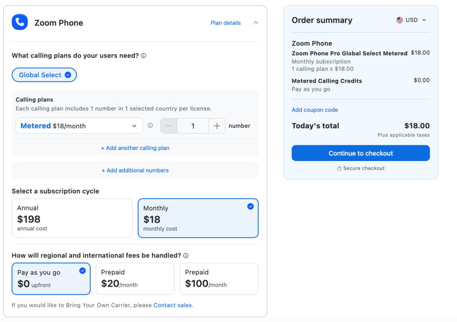The width and height of the screenshot is (457, 322).
Task: Decrease calling plan quantity with minus
Action: [x=169, y=126]
